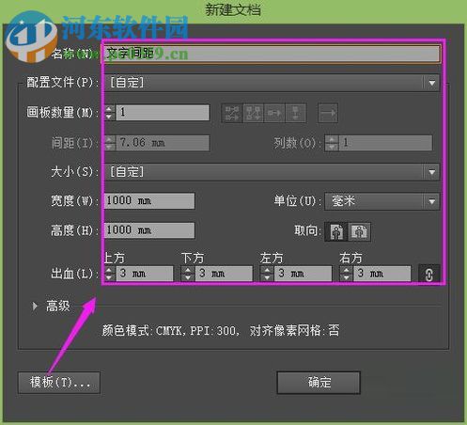Click the 右方 right bleed stepper
Screen dimensions: 467x425
click(346, 274)
